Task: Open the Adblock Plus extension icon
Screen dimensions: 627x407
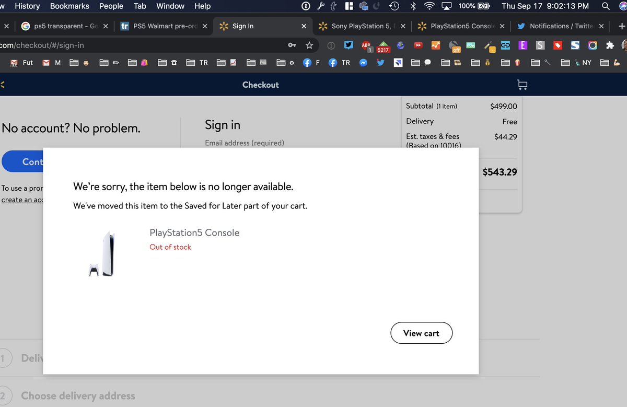Action: pos(366,45)
